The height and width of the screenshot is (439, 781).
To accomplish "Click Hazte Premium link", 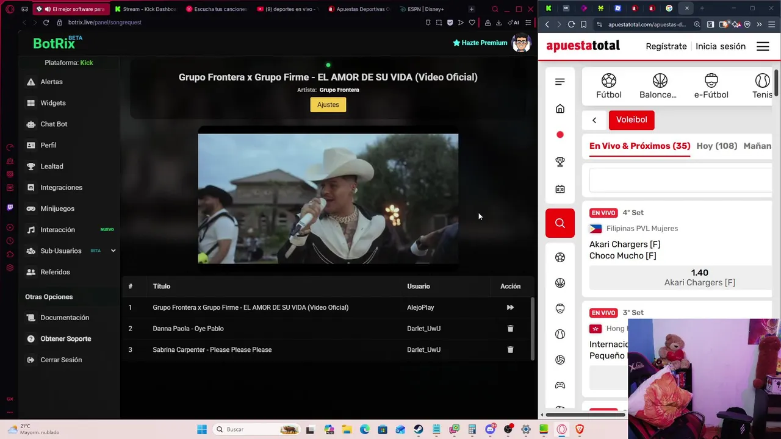I will [x=480, y=43].
